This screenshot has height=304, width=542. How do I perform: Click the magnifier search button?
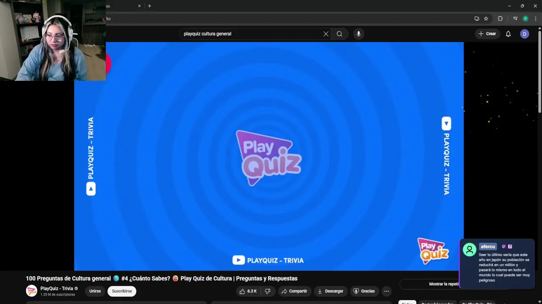(x=339, y=34)
